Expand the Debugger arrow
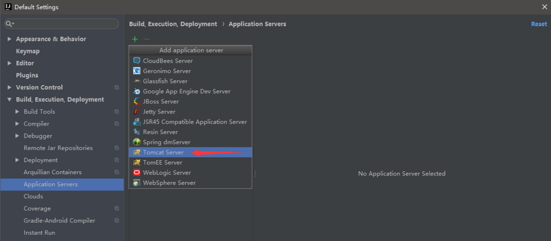The image size is (551, 241). pos(17,136)
